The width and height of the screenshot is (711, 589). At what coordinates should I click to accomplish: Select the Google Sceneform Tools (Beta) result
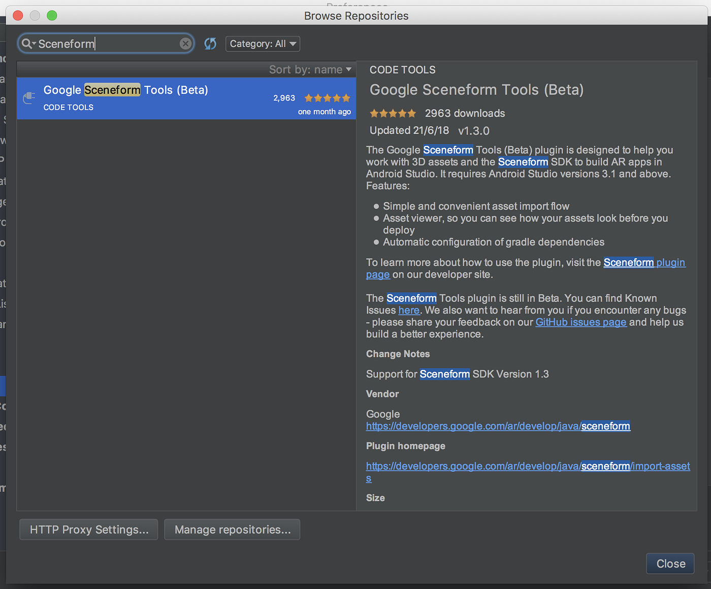(x=186, y=99)
